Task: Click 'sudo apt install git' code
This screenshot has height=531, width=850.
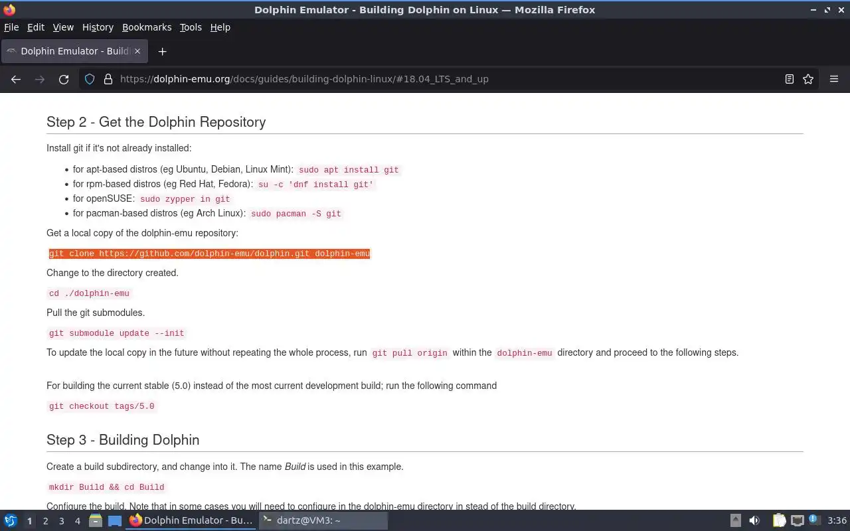Action: point(349,170)
